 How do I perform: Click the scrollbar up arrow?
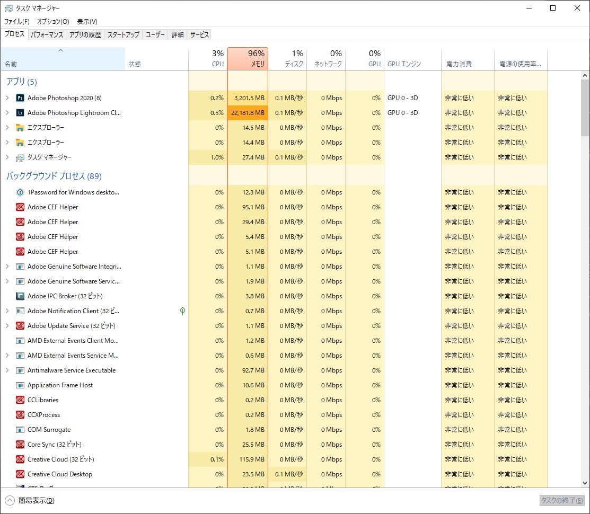pyautogui.click(x=585, y=75)
